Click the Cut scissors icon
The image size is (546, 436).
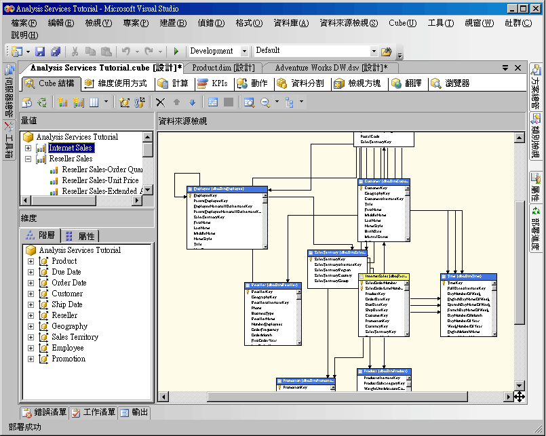[x=75, y=52]
